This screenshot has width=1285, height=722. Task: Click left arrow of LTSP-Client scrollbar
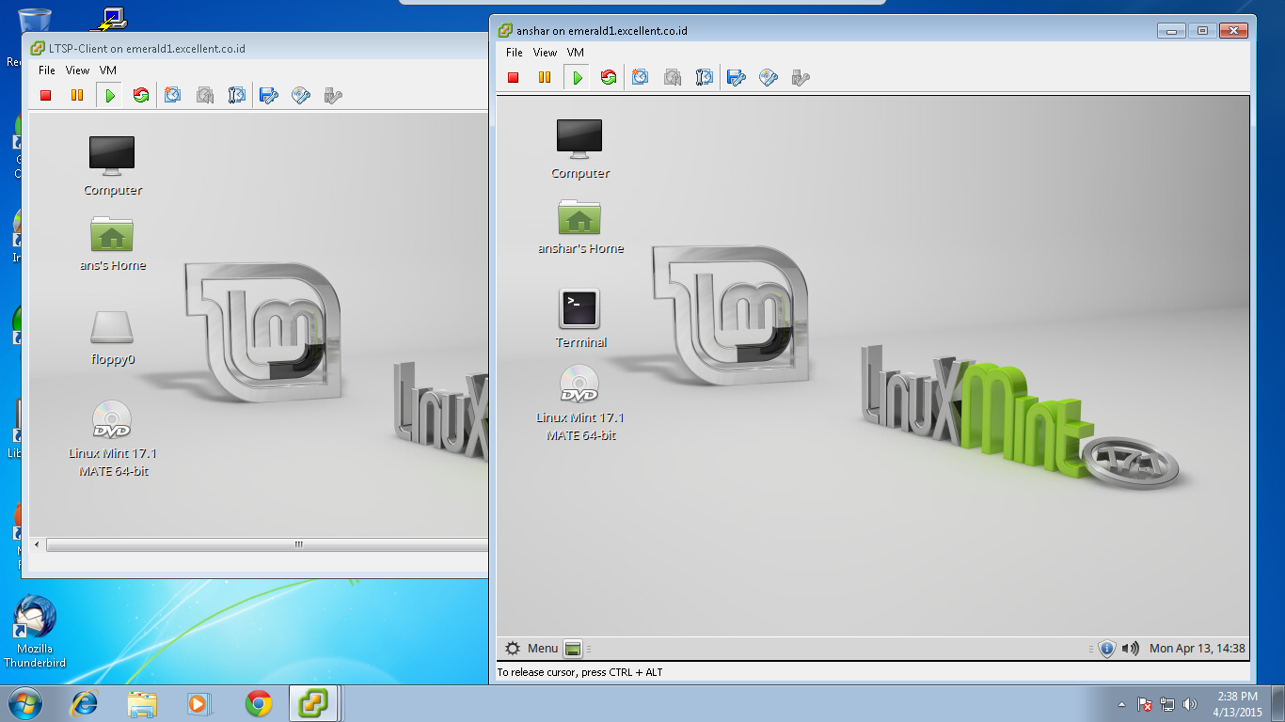pyautogui.click(x=38, y=544)
